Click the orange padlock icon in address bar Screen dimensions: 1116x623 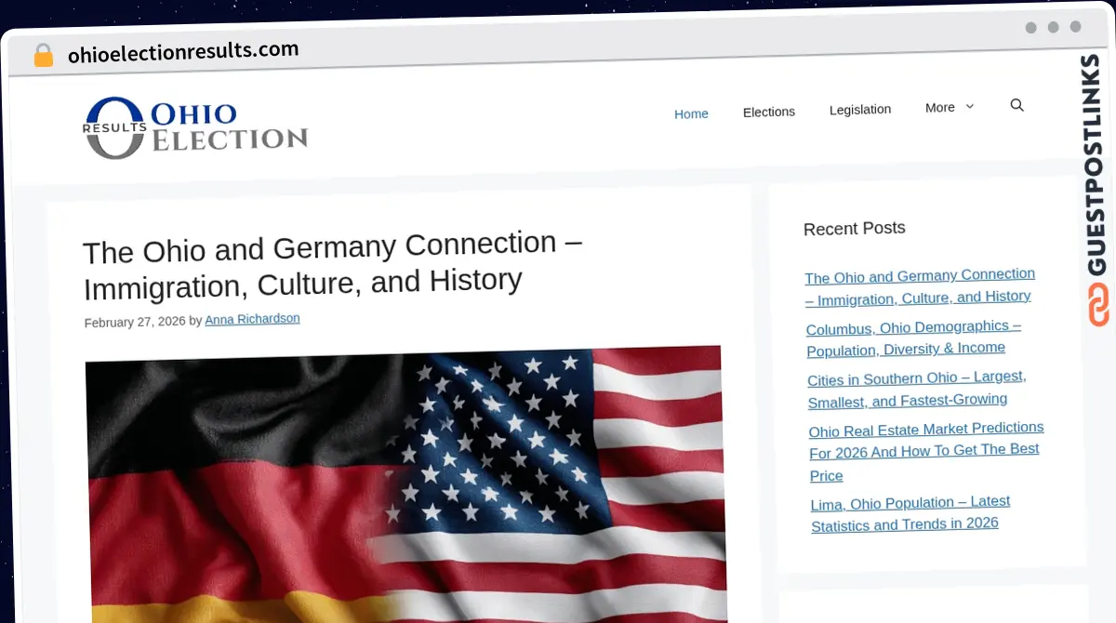43,56
